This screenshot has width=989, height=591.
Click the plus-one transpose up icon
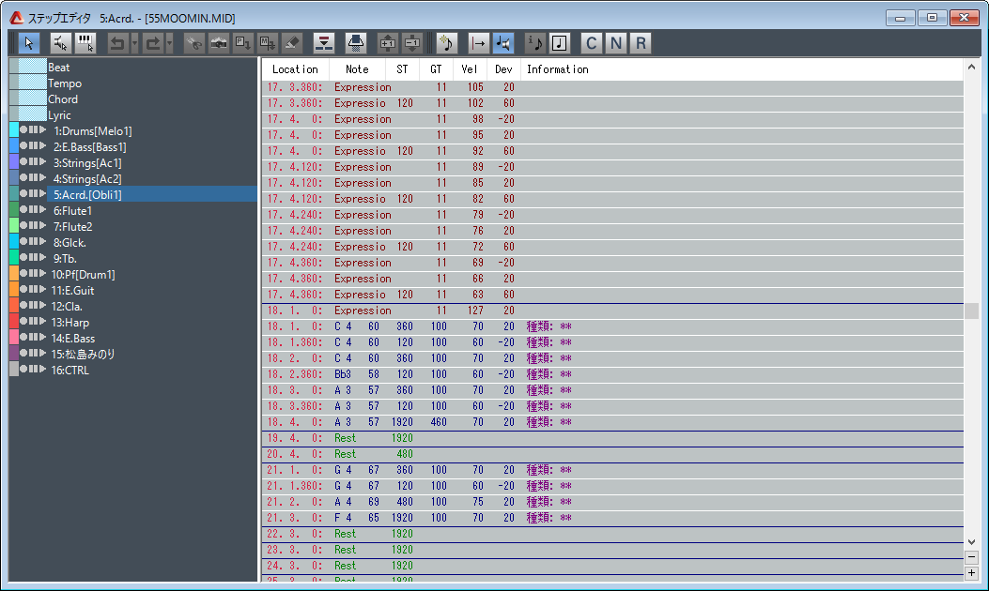pyautogui.click(x=387, y=43)
